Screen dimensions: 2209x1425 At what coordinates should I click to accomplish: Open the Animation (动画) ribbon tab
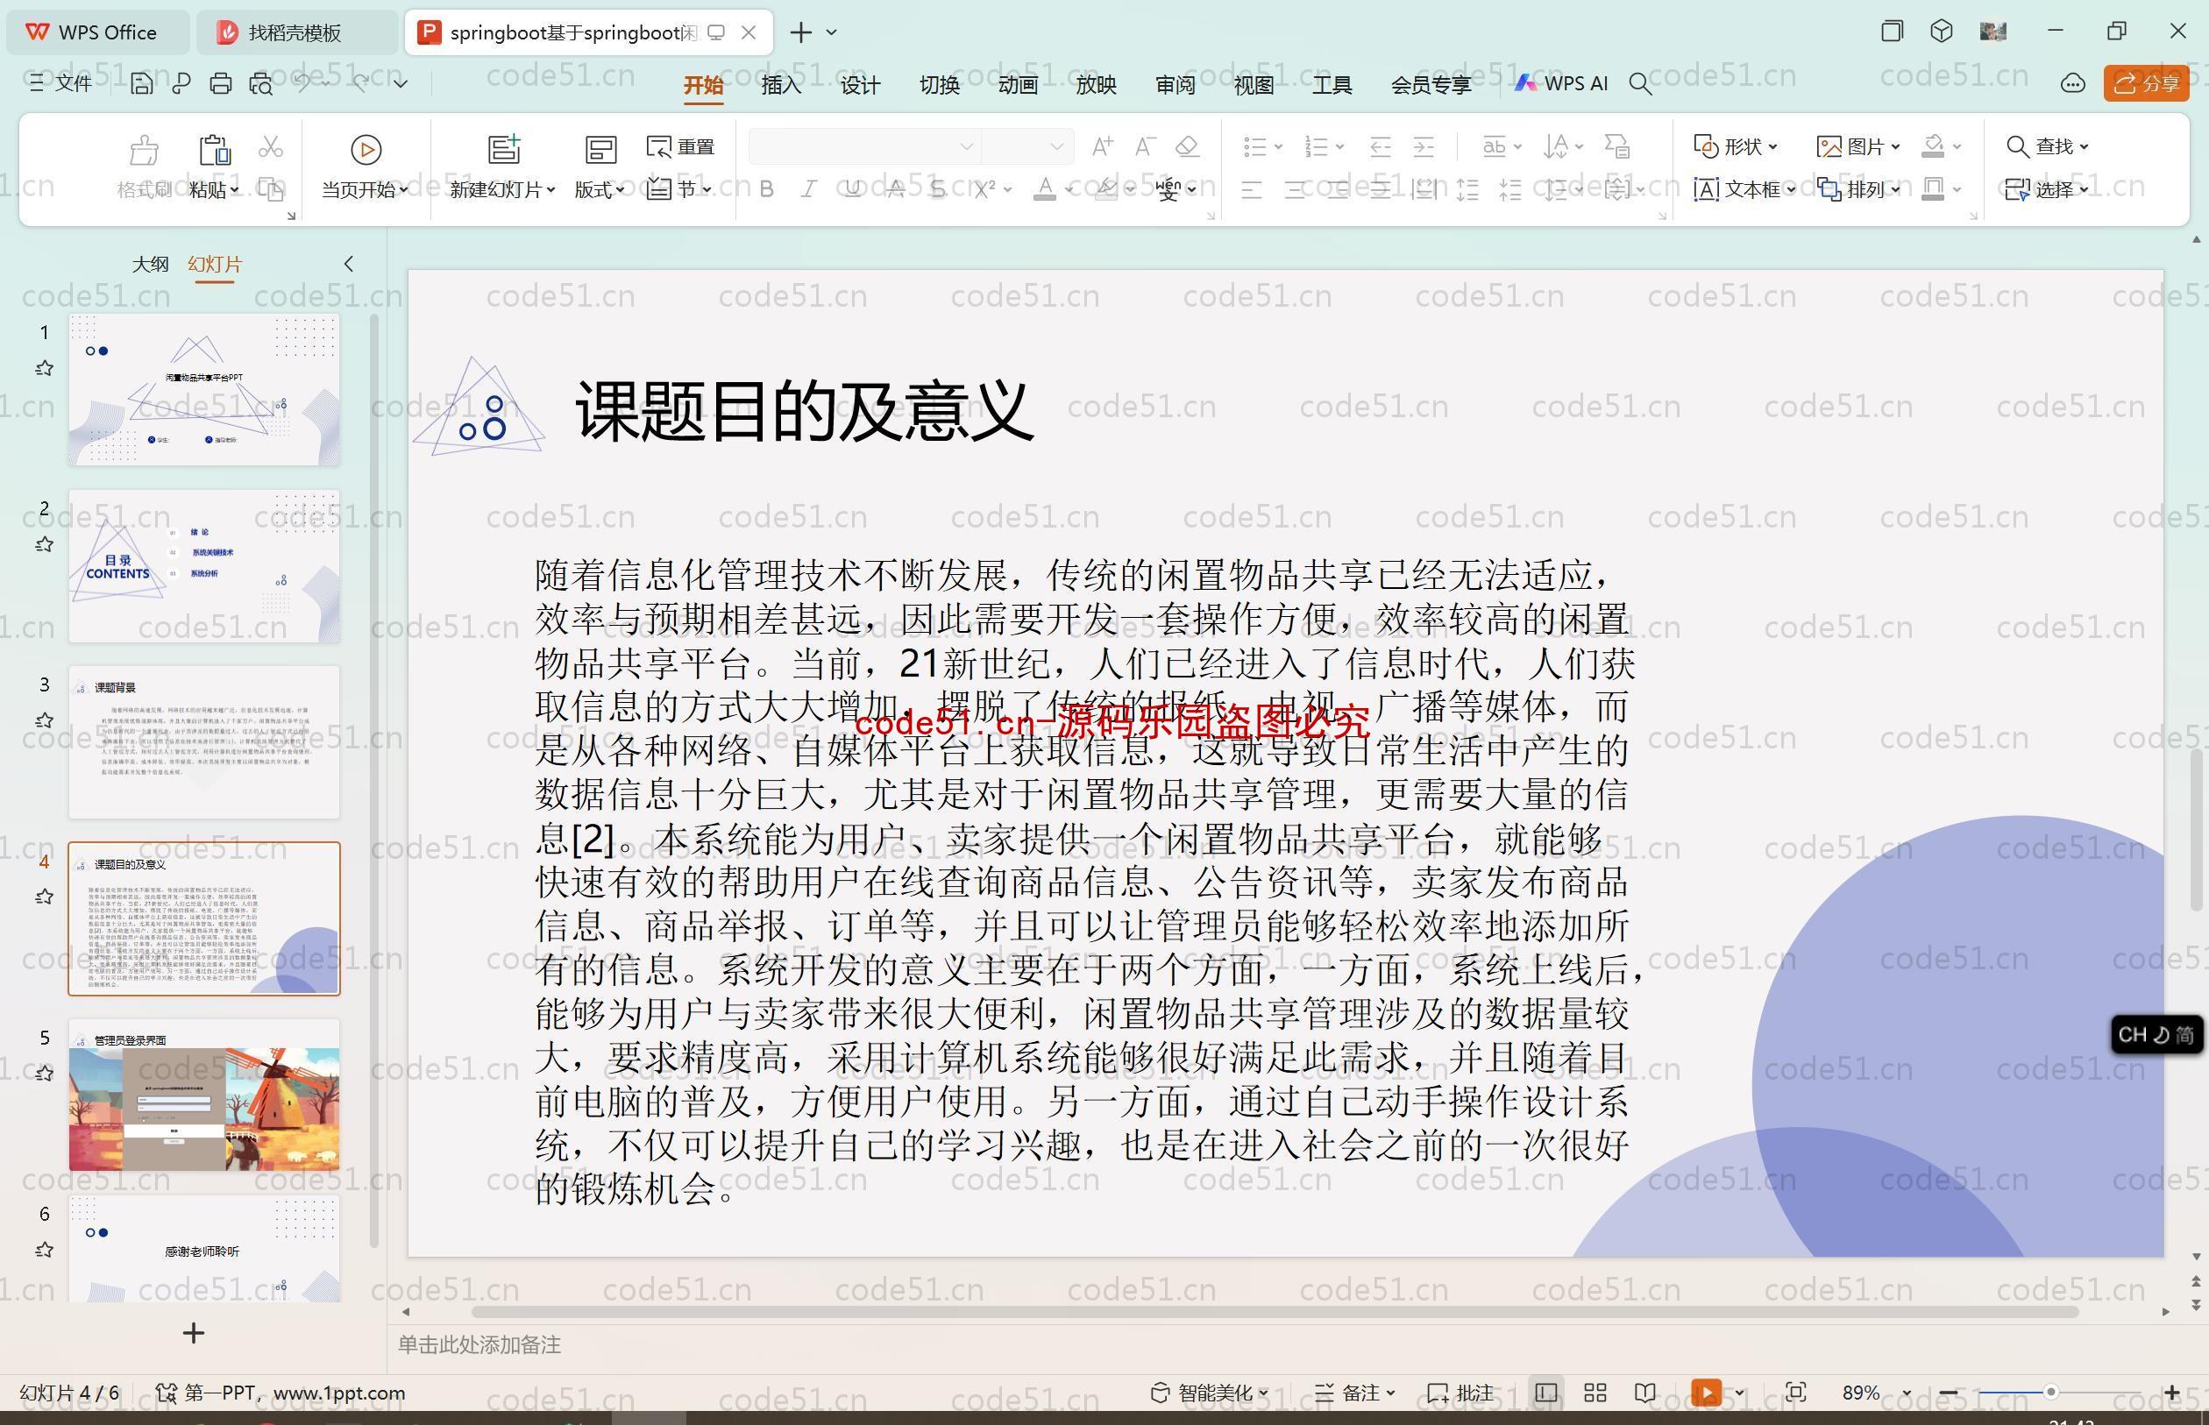1018,84
